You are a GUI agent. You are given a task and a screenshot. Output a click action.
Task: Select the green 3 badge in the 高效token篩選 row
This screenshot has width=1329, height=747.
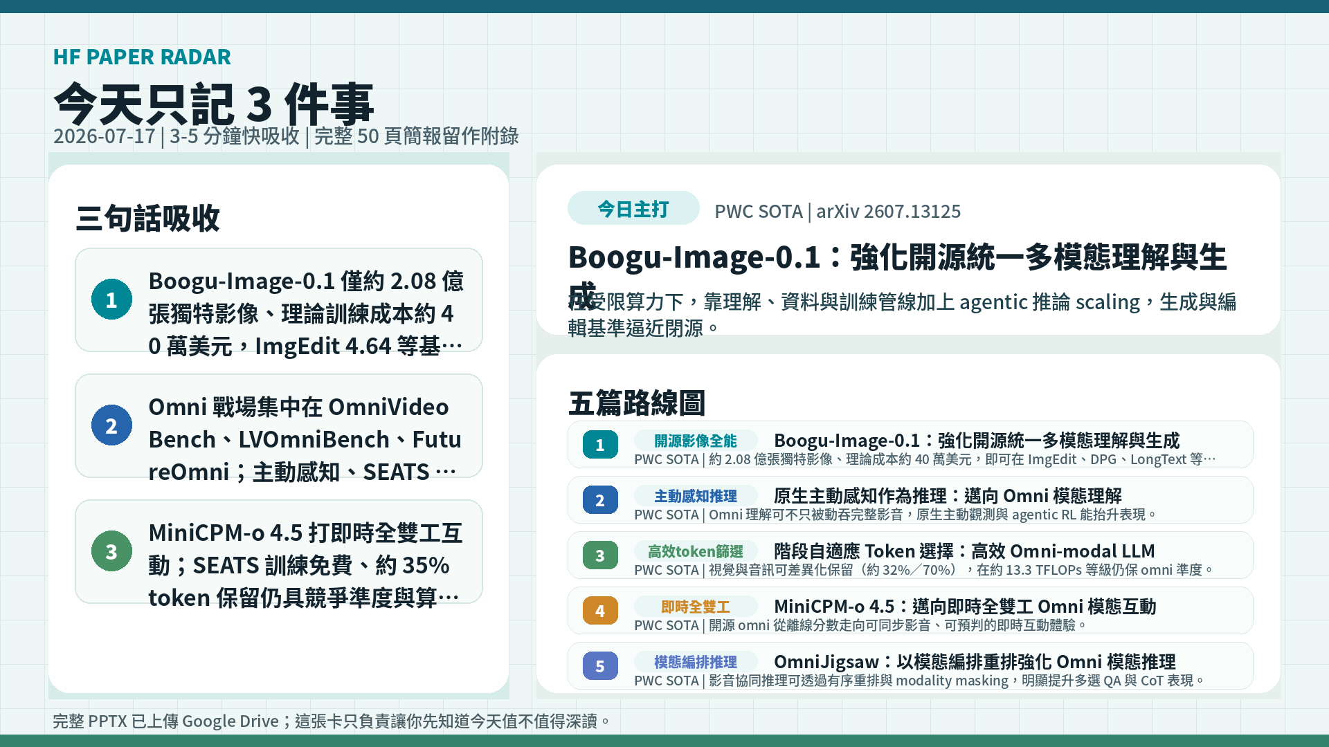(x=600, y=555)
